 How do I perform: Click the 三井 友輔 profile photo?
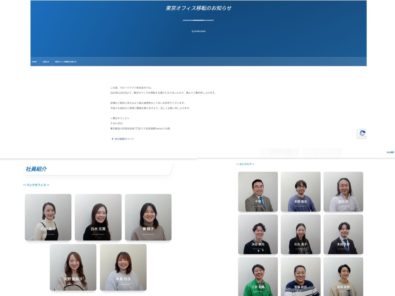tap(258, 276)
